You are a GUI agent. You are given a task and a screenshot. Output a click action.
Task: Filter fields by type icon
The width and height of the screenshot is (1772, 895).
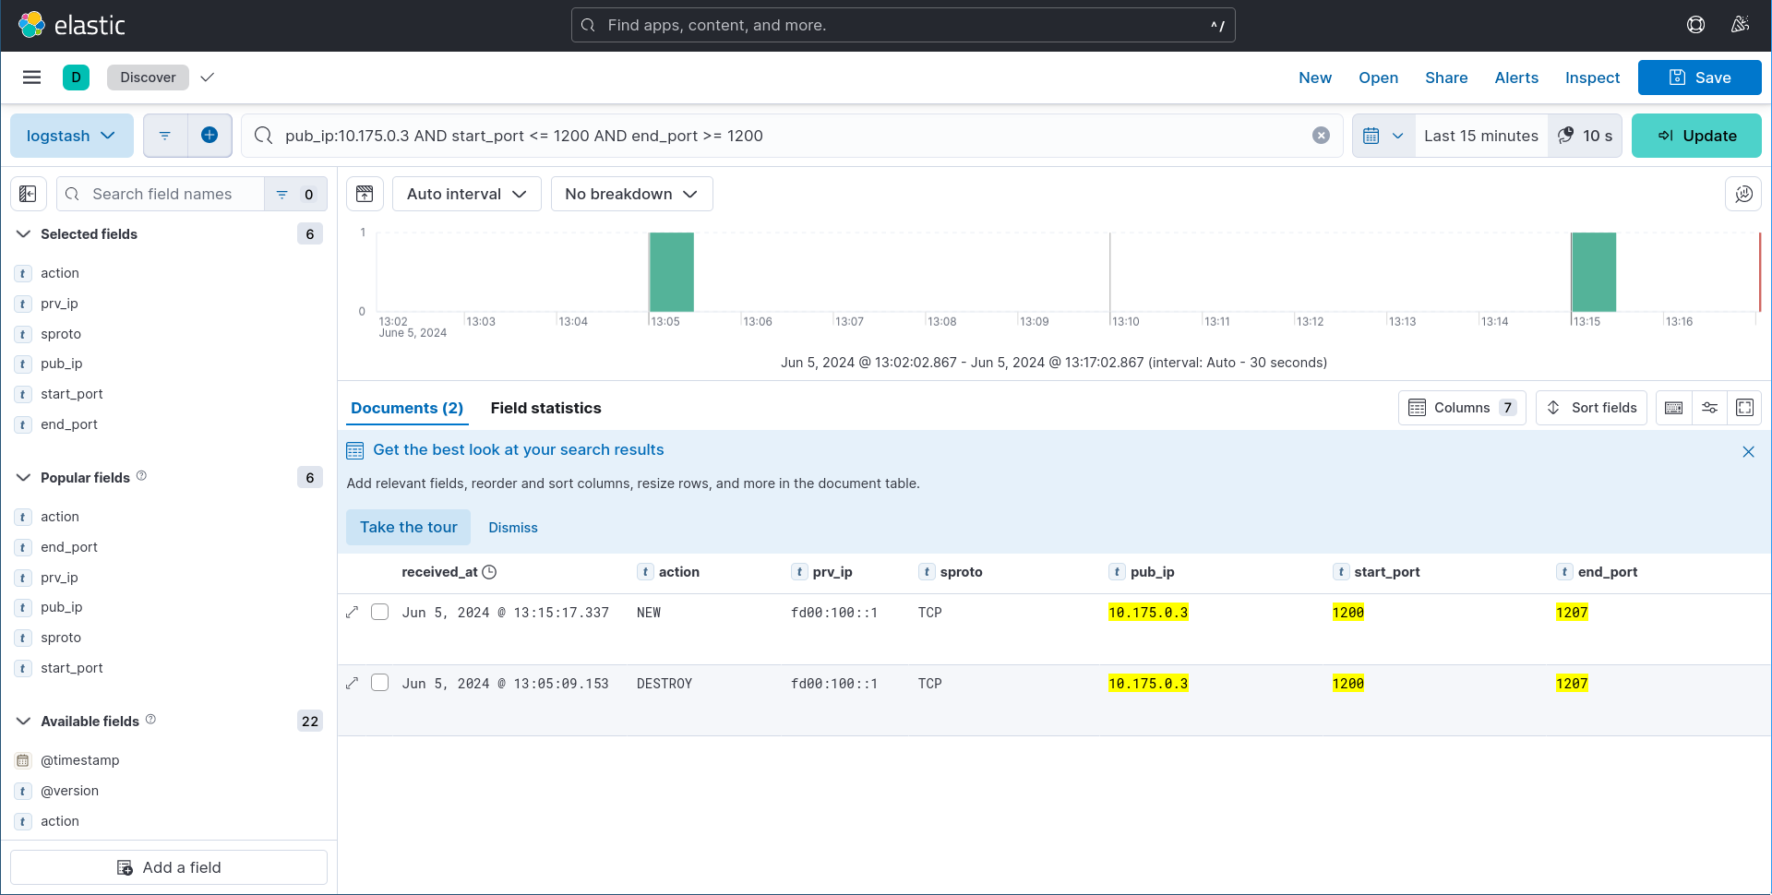tap(295, 194)
